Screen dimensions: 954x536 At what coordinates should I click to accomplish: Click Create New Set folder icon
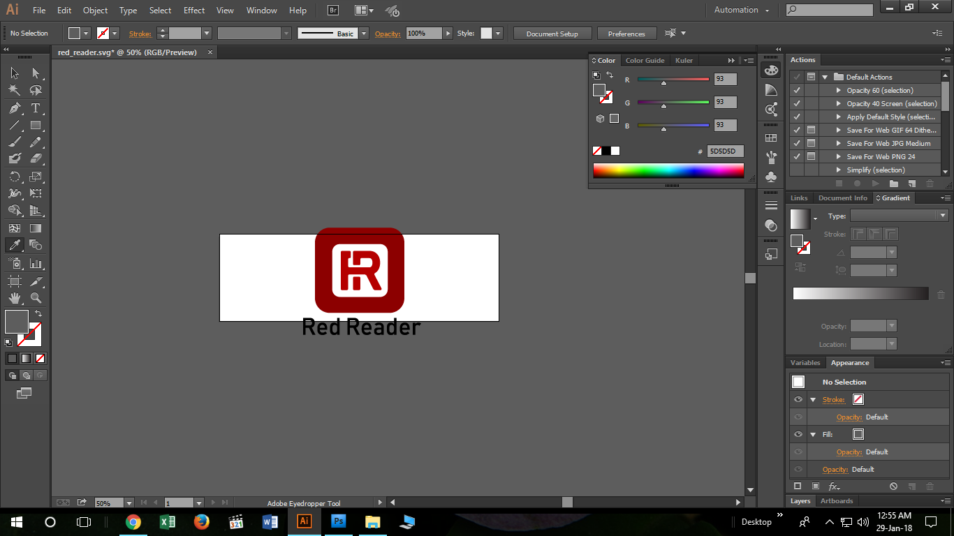tap(894, 184)
